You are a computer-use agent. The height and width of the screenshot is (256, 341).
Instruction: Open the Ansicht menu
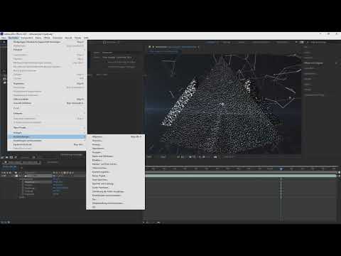tap(68, 38)
